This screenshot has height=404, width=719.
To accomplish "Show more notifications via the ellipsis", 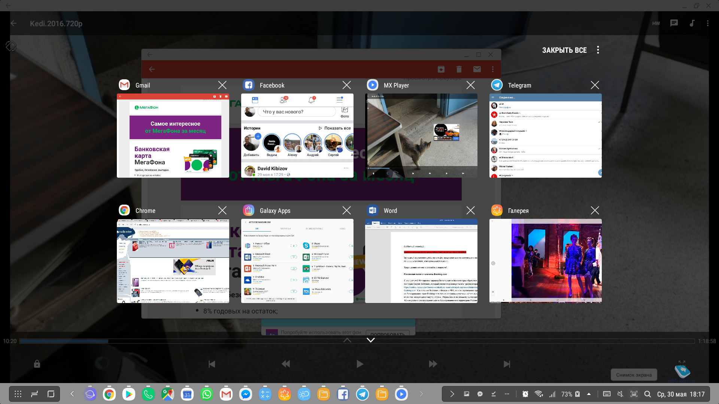I will tap(507, 394).
